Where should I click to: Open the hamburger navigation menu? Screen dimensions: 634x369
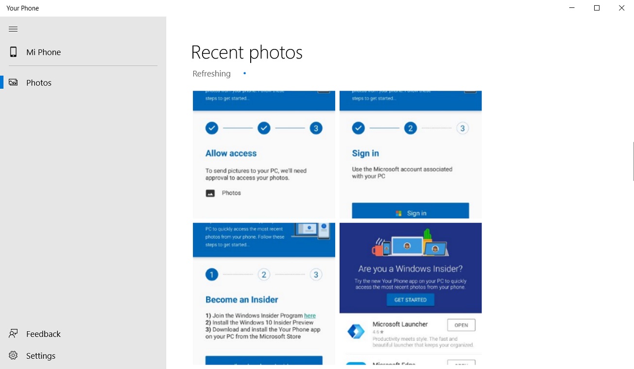point(13,29)
